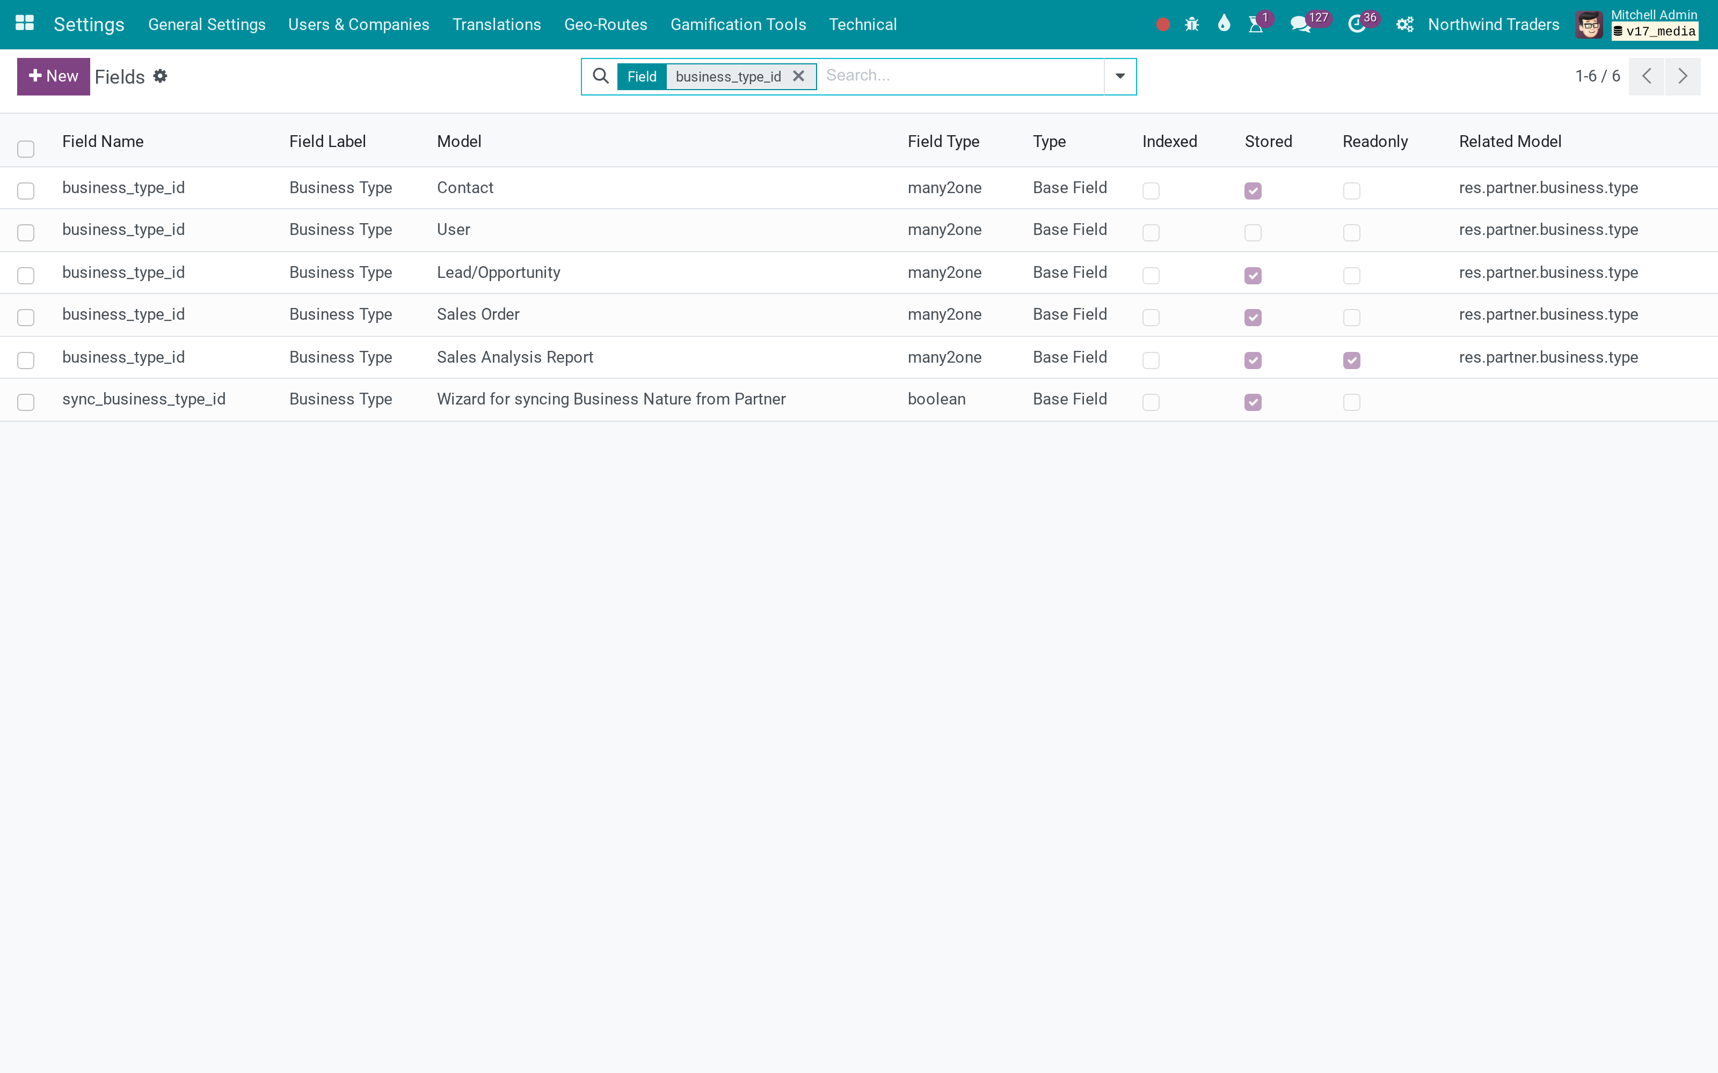Open the Geo-Routes menu
The image size is (1718, 1073).
click(606, 25)
